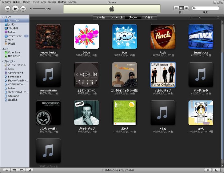Select Perfume playlist

pyautogui.click(x=15, y=88)
